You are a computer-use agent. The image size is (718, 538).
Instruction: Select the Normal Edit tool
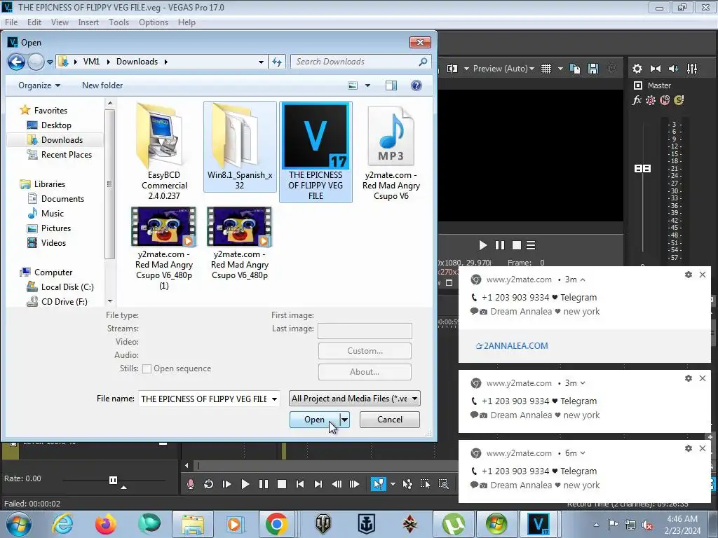(x=378, y=484)
